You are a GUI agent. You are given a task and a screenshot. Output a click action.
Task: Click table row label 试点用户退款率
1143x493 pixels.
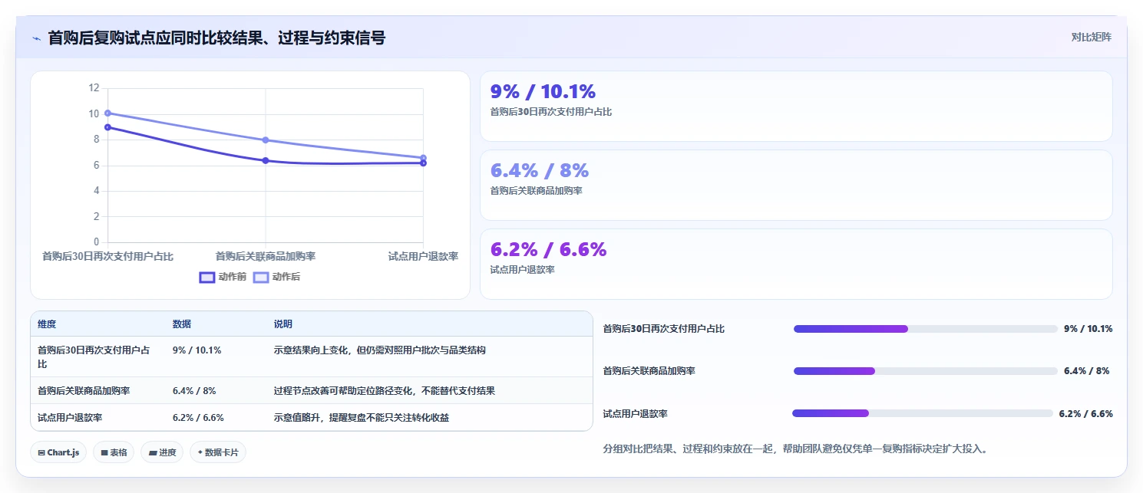(70, 418)
